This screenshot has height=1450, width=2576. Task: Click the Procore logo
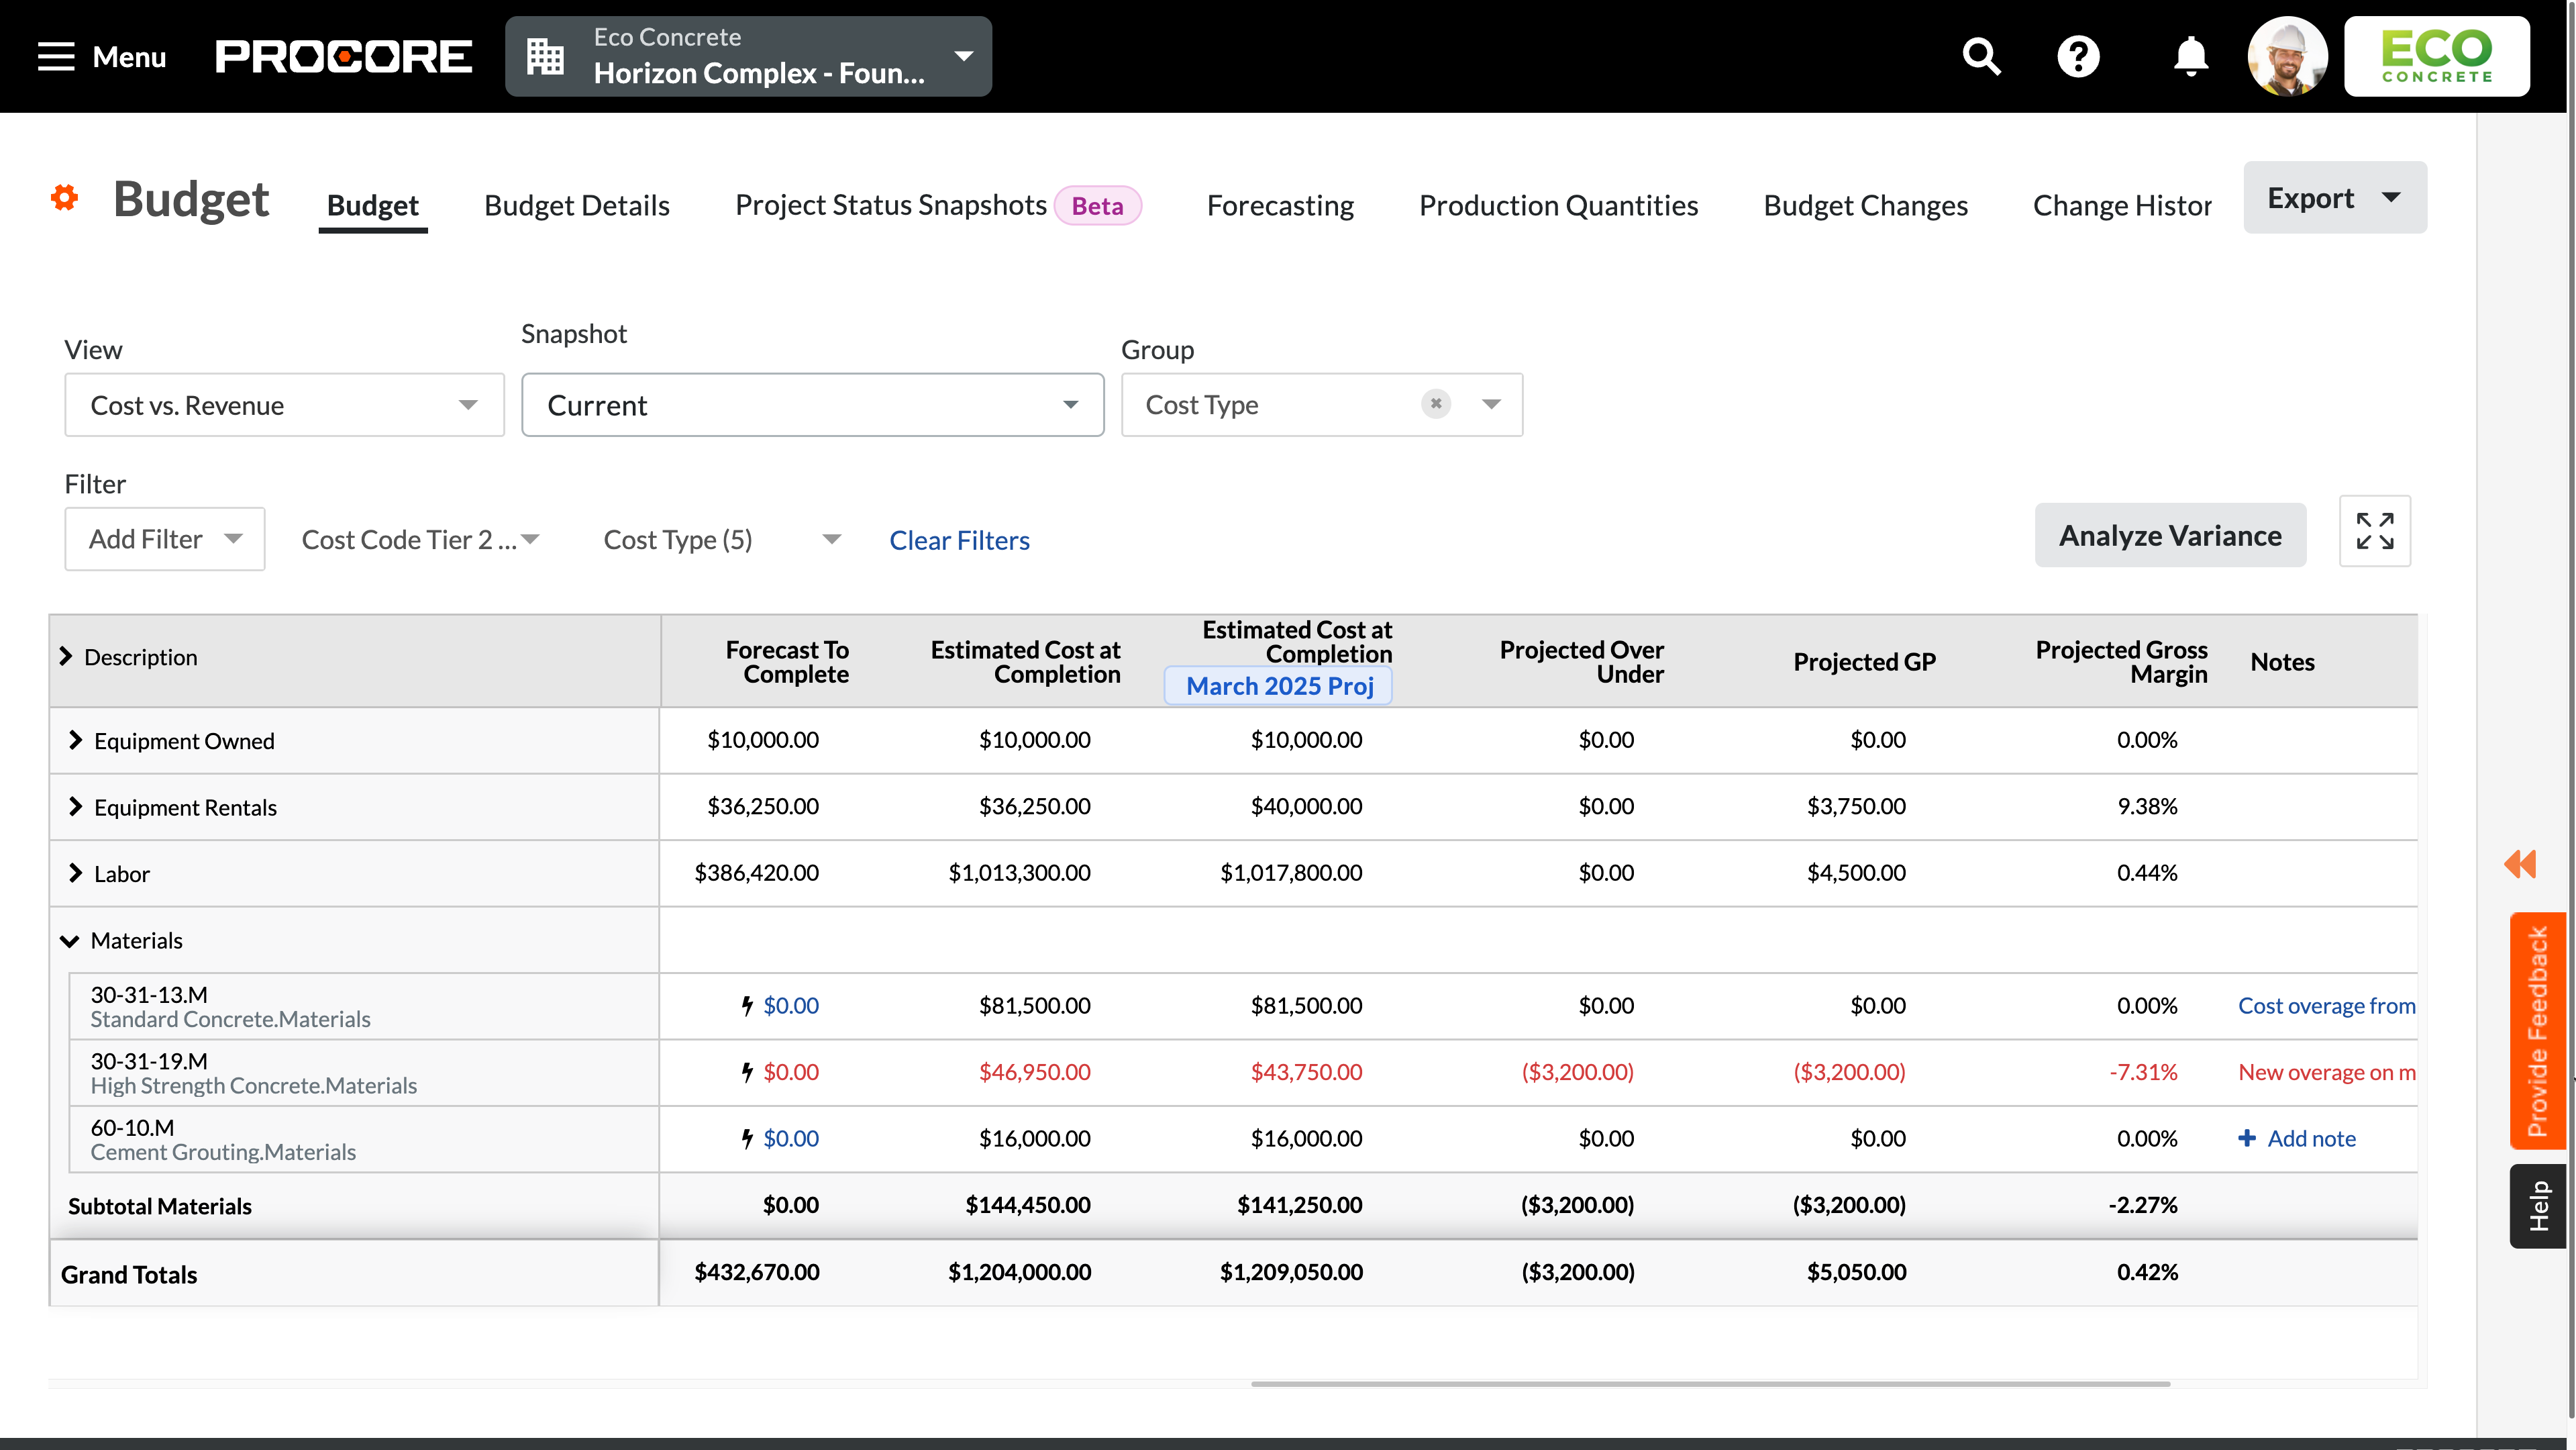pyautogui.click(x=344, y=56)
